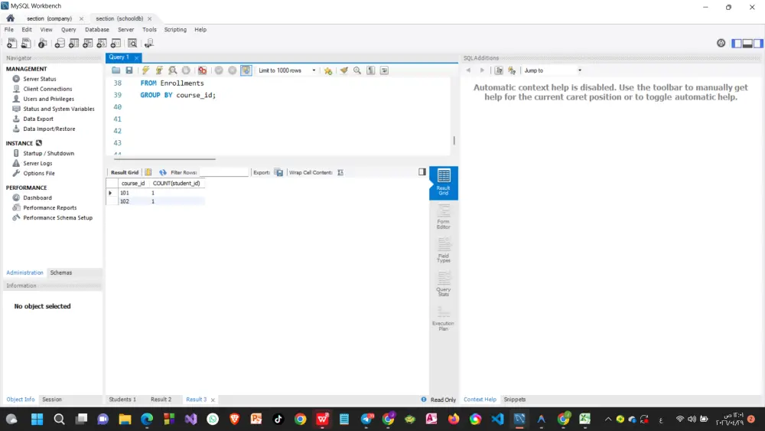Image resolution: width=765 pixels, height=431 pixels.
Task: Save query as snippet with star icon
Action: (328, 70)
